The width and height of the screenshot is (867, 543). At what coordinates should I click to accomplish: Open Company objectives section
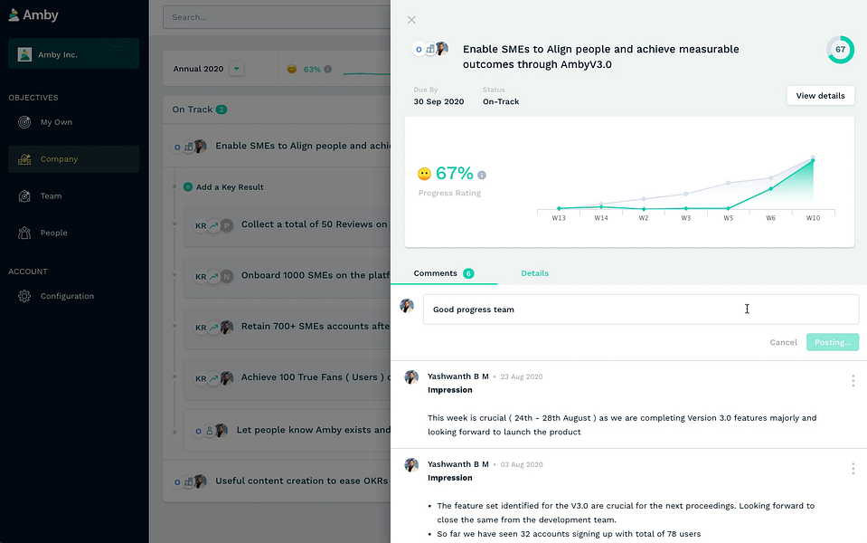click(x=73, y=159)
